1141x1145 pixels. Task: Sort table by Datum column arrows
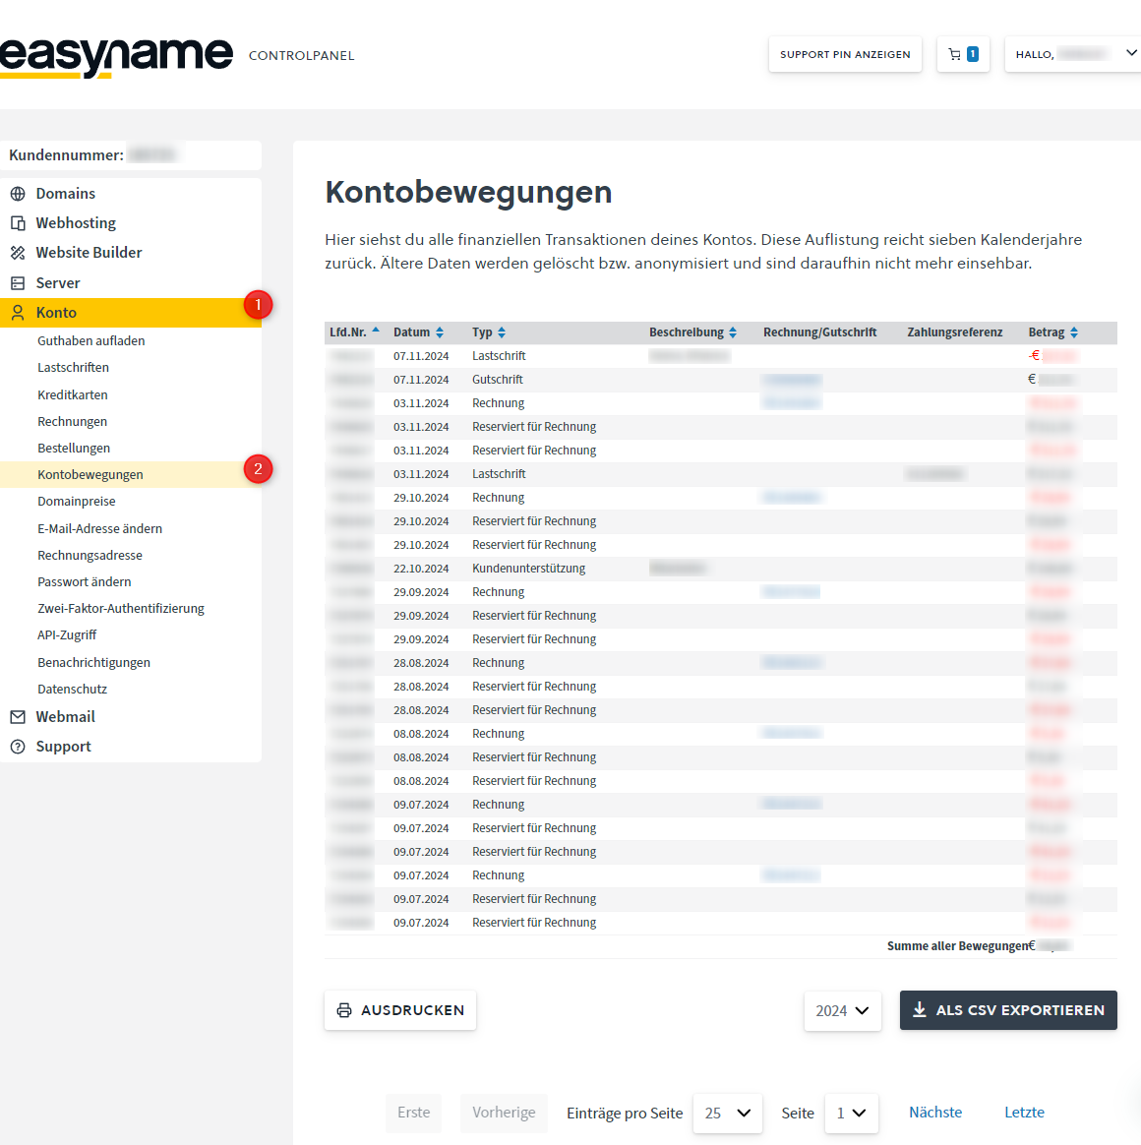[440, 332]
